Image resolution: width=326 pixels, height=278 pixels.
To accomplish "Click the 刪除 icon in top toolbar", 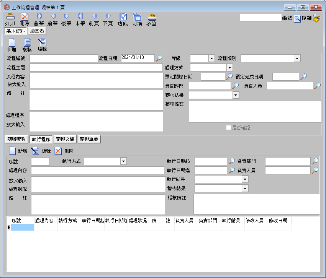I will pyautogui.click(x=25, y=16).
